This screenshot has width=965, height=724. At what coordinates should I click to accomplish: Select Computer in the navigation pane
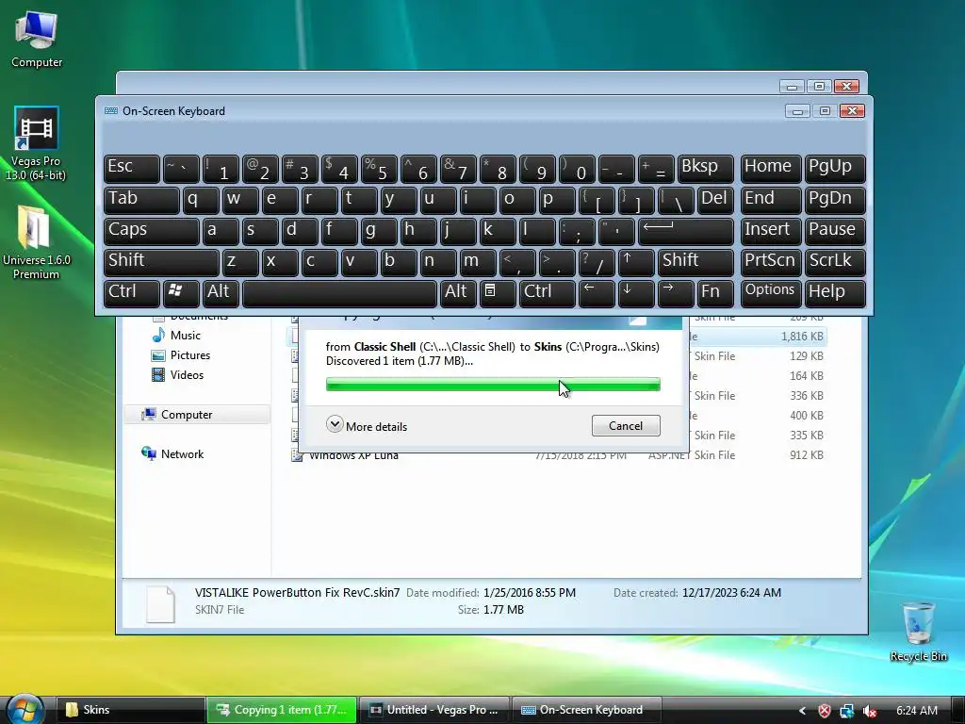[197, 415]
